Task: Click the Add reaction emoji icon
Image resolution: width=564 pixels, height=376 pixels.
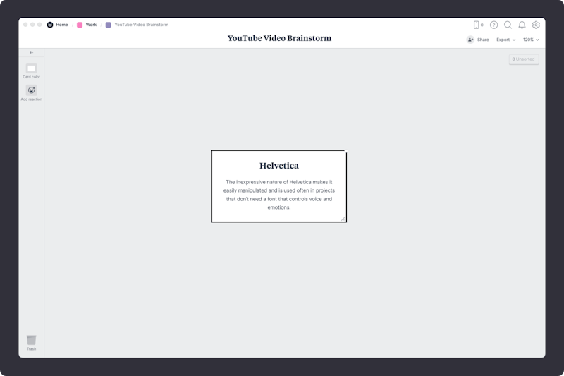Action: (x=31, y=90)
